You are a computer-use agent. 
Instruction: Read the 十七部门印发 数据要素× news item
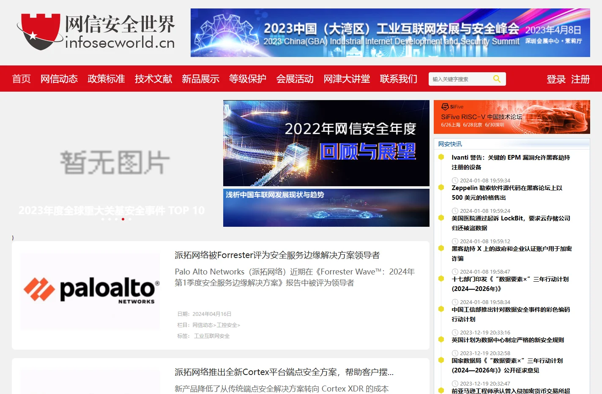(510, 284)
